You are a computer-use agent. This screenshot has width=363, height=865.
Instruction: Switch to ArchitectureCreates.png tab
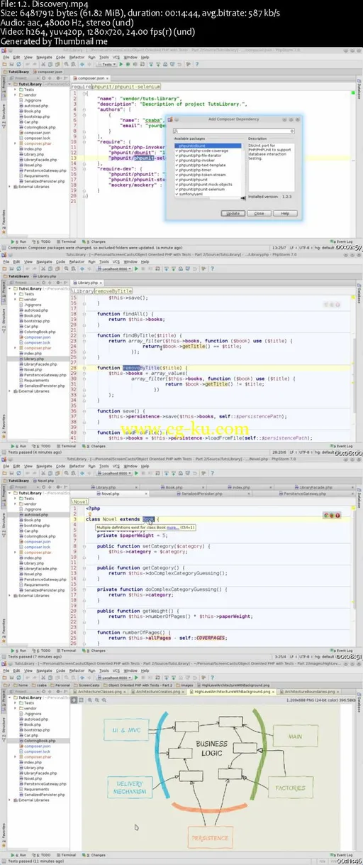click(x=156, y=690)
